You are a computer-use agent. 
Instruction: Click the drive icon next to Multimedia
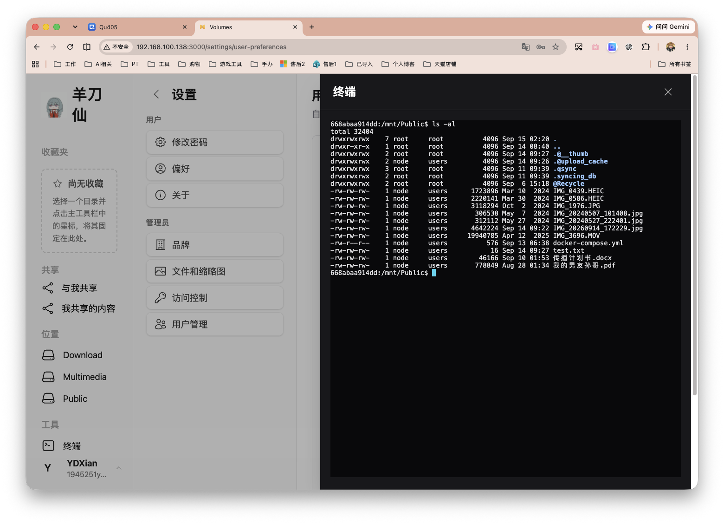coord(48,377)
